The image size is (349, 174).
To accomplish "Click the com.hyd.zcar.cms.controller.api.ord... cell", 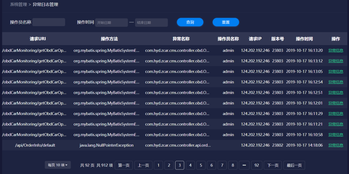I will coord(178,145).
